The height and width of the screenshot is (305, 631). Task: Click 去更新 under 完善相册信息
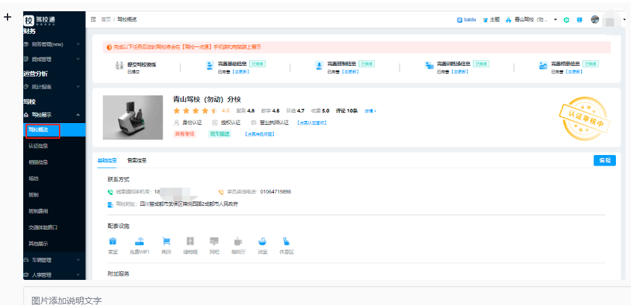[x=574, y=72]
